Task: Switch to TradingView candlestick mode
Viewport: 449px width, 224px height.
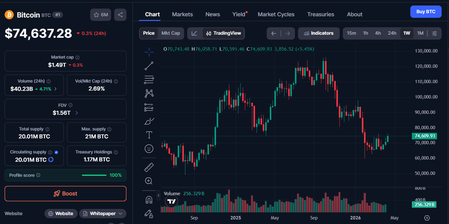Action: pyautogui.click(x=223, y=33)
